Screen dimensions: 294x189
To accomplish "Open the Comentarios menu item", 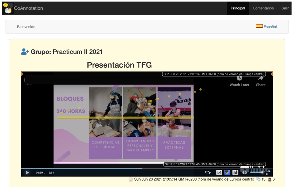I will click(x=263, y=8).
